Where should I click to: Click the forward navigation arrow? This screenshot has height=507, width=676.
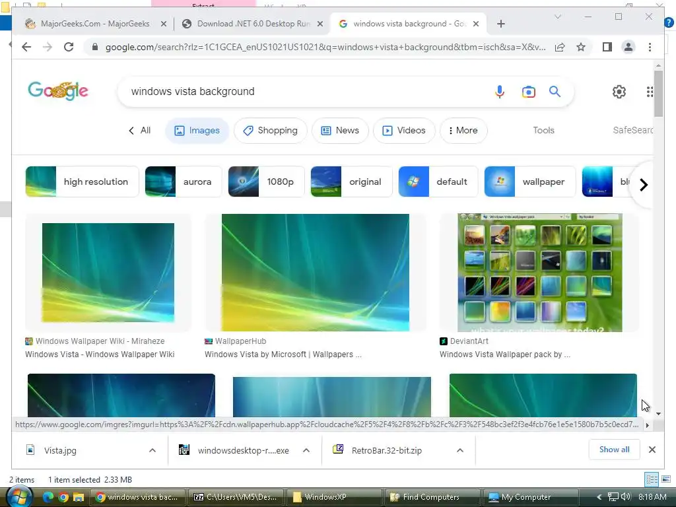(48, 47)
